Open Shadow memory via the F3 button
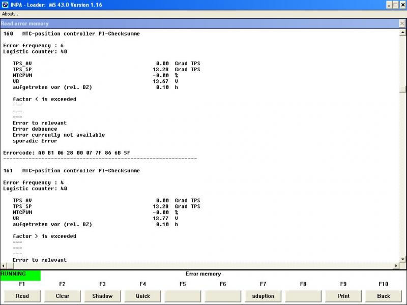Viewport: 407px width, 305px height. tap(102, 296)
